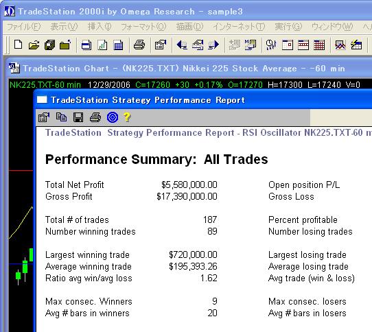372x332 pixels.
Task: Click the report's save floppy disk icon
Action: [78, 117]
